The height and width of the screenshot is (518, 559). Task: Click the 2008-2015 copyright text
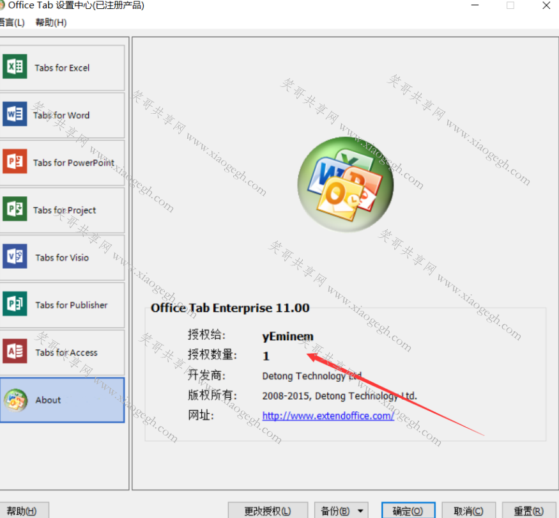339,396
